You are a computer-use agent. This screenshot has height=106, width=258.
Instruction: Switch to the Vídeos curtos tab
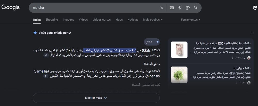[101, 20]
